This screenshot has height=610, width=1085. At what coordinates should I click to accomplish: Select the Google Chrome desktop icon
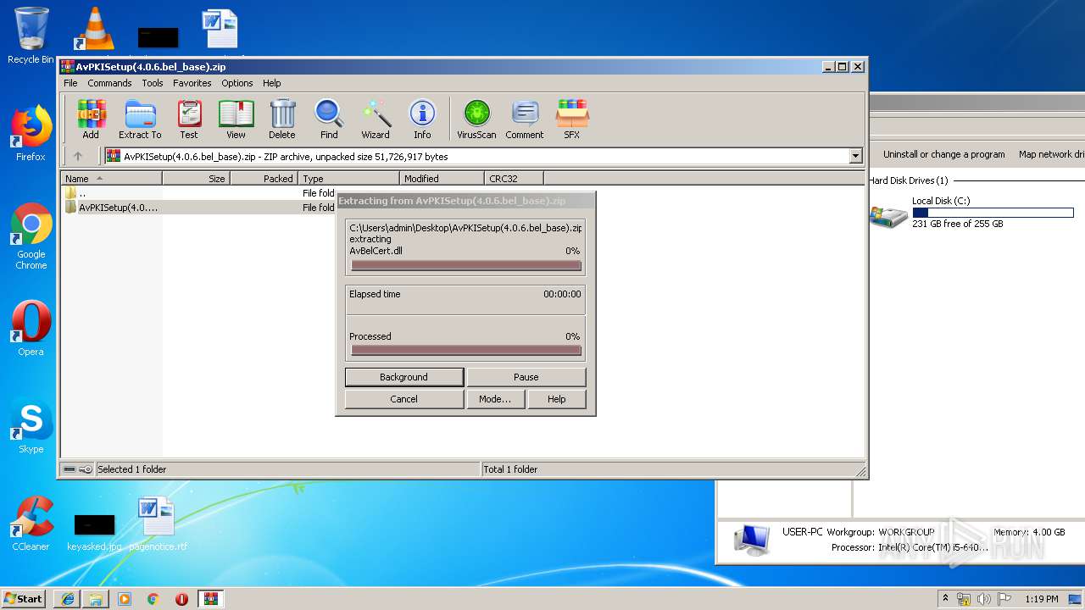31,236
